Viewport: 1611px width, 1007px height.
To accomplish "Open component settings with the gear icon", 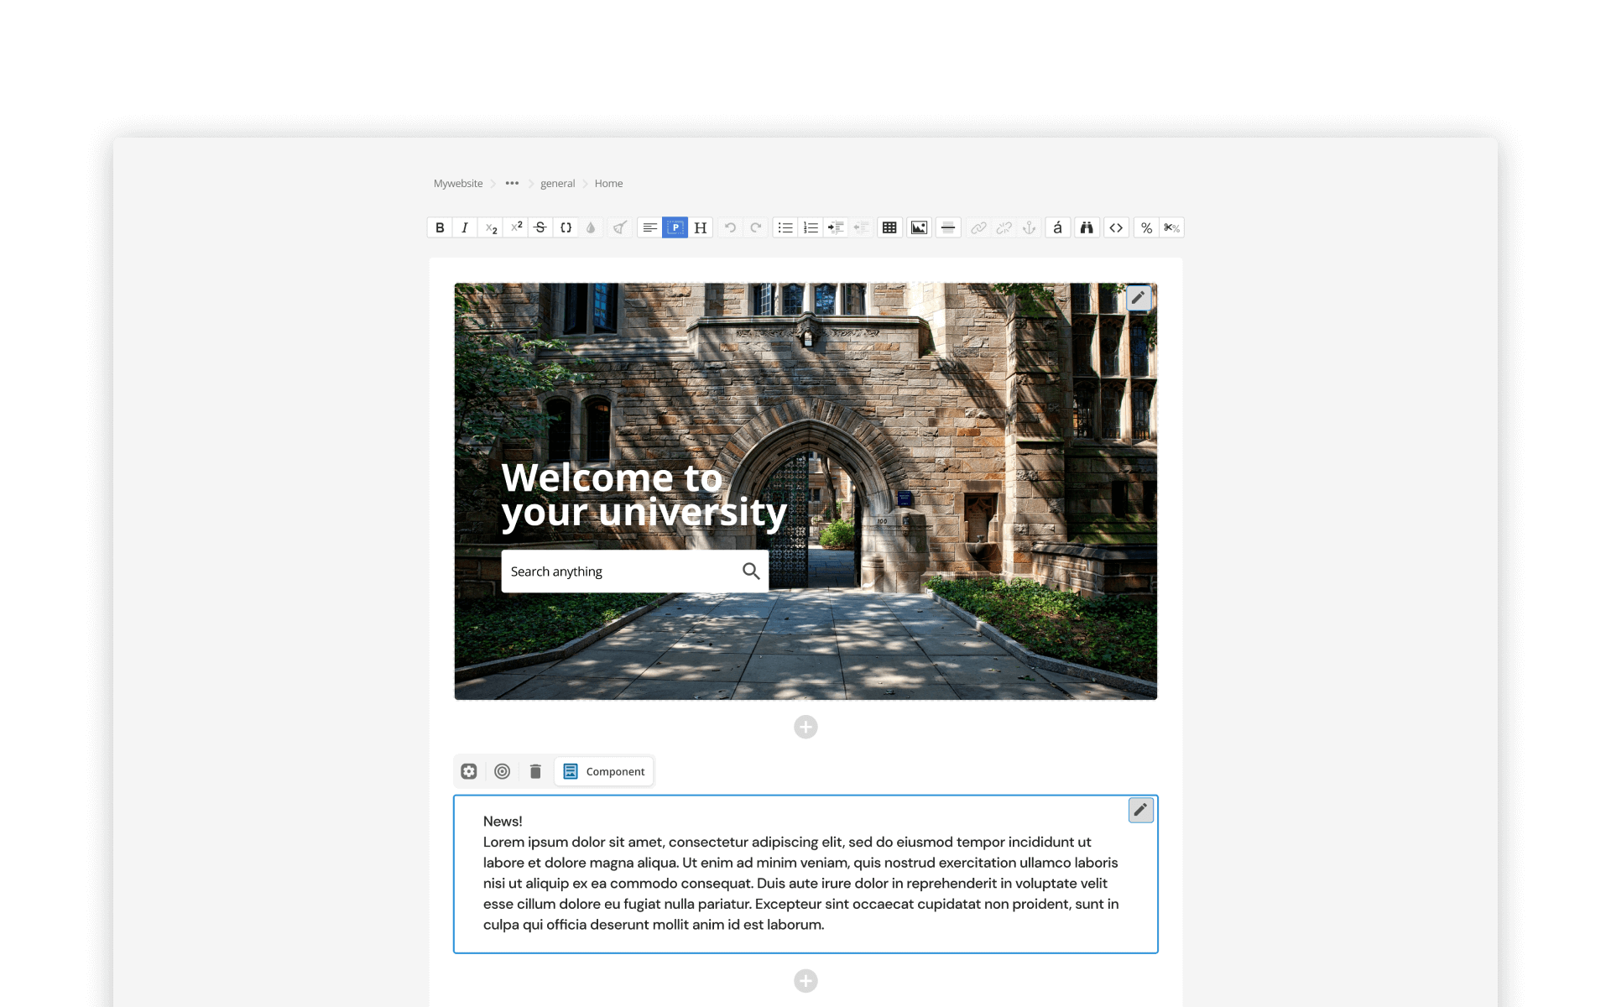I will tap(468, 771).
